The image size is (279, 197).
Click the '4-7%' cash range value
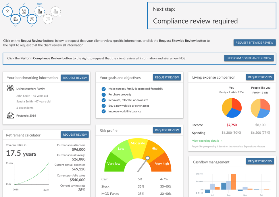click(x=164, y=179)
